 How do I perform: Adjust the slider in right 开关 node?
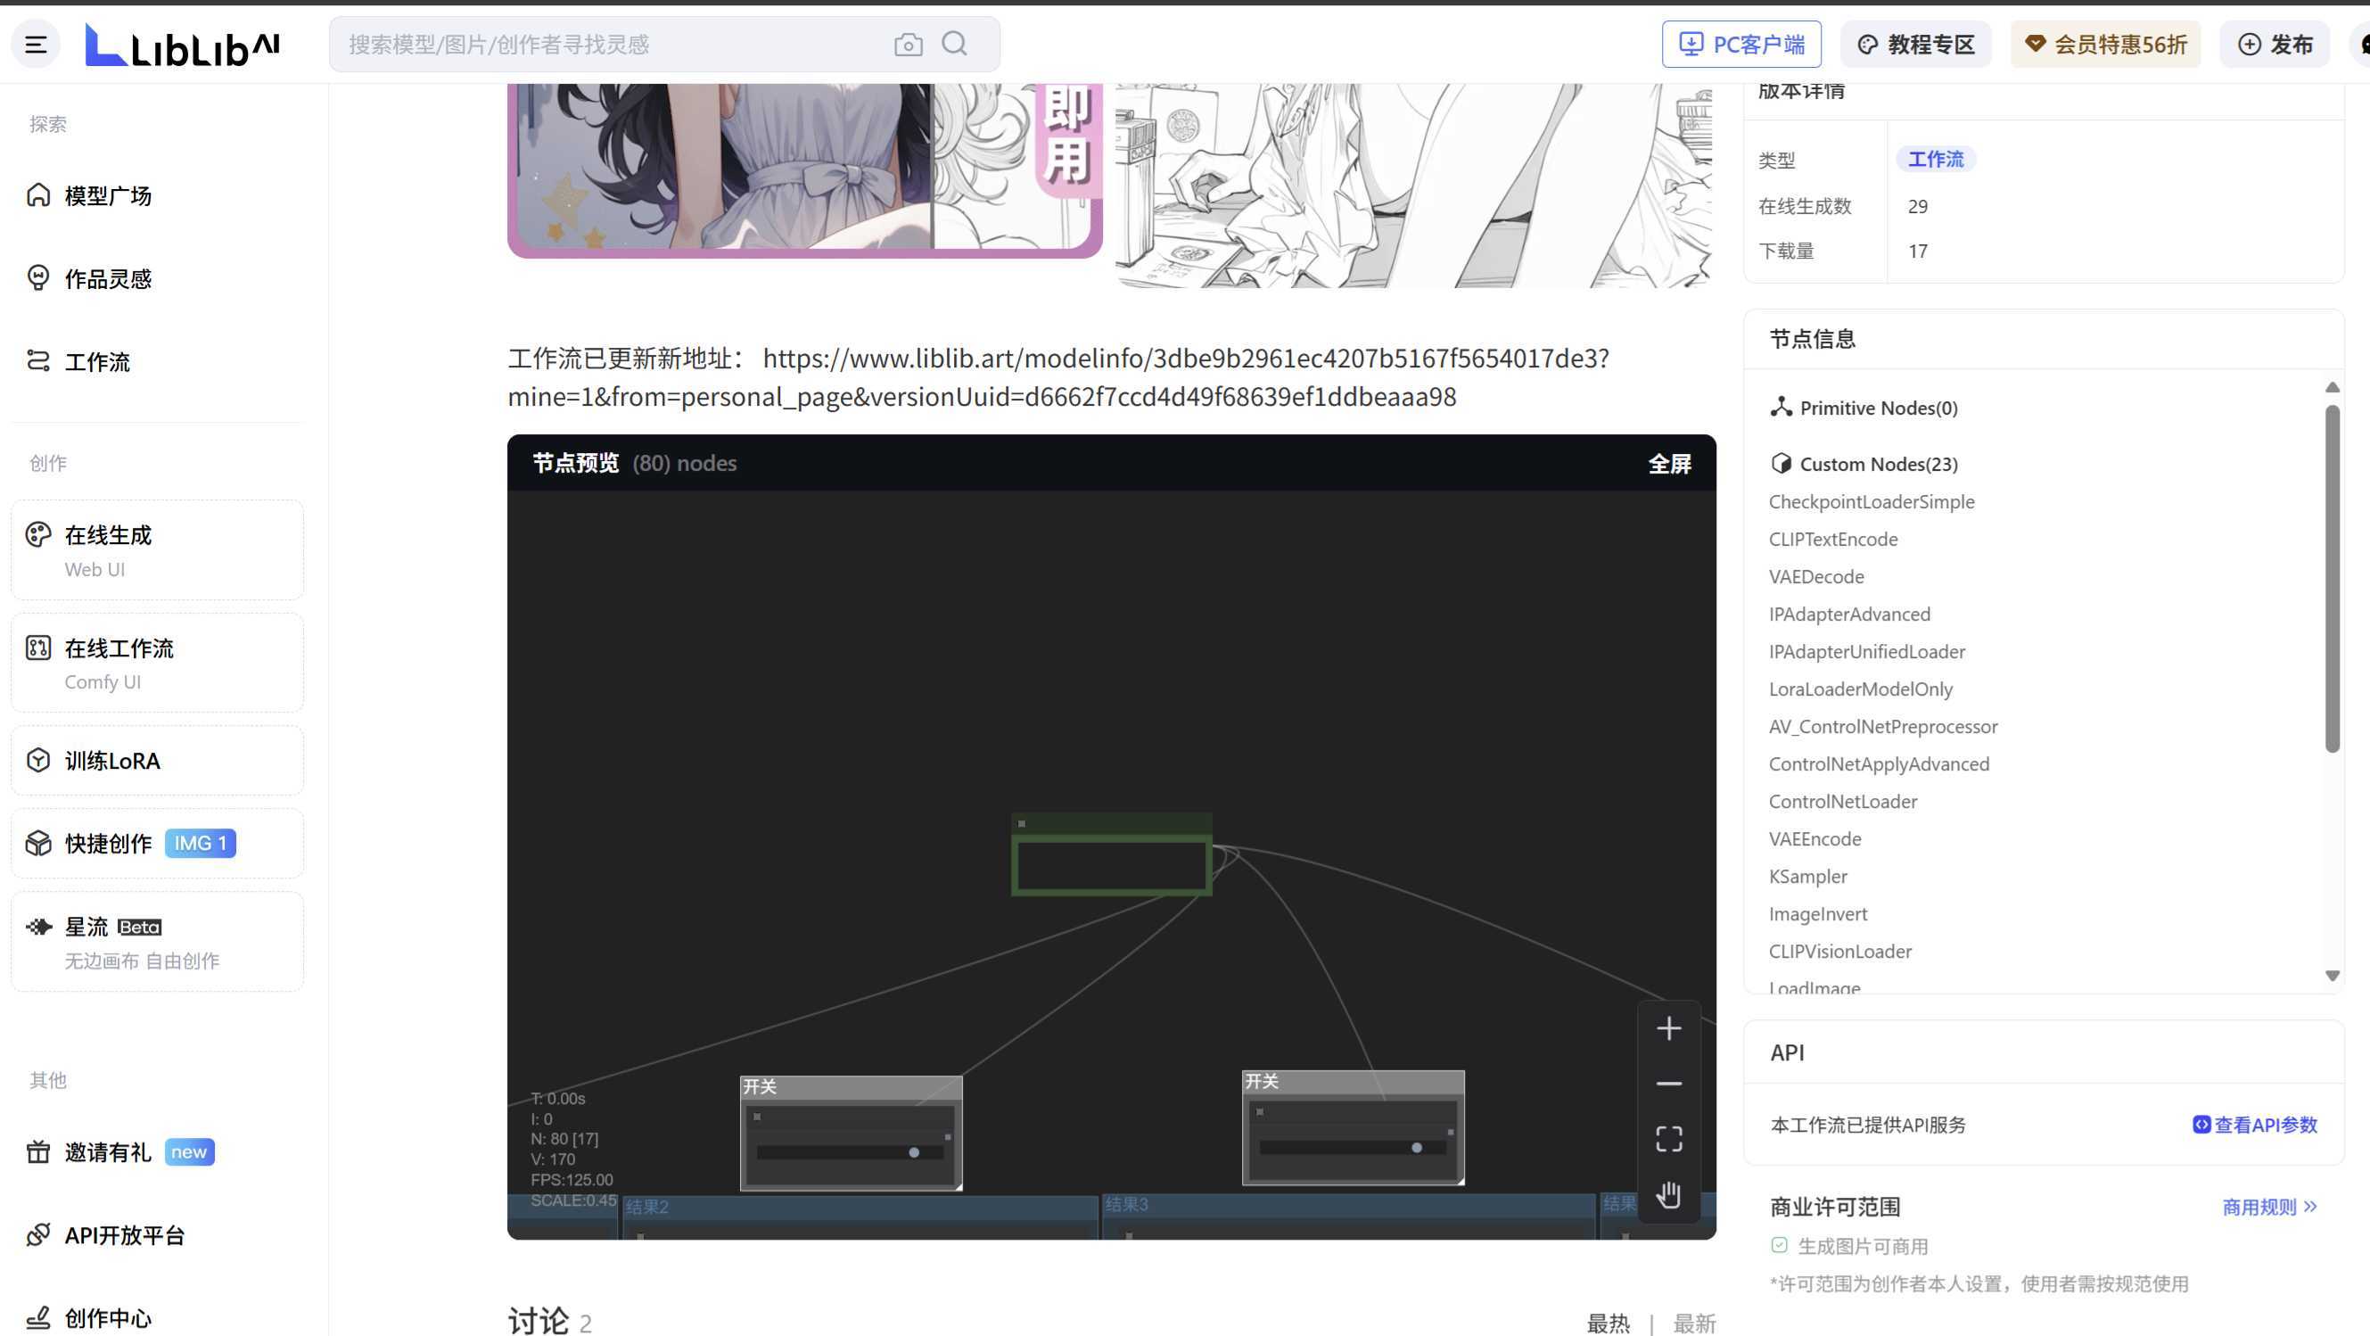[x=1353, y=1148]
